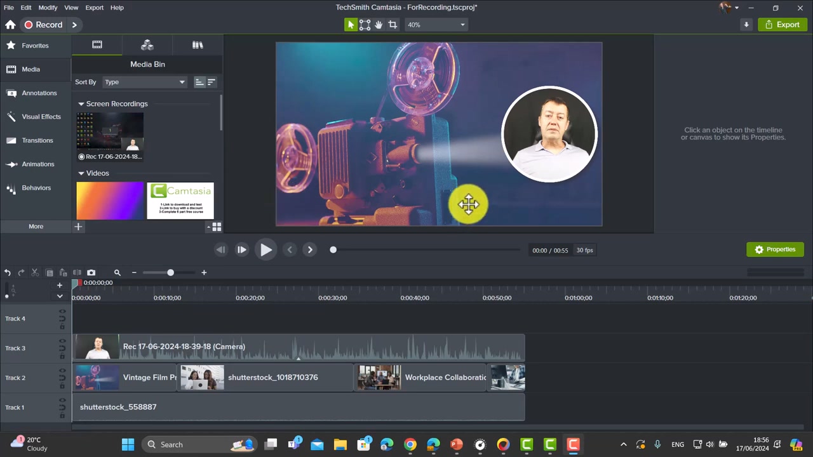The width and height of the screenshot is (813, 457).
Task: Collapse the Videos section
Action: click(81, 173)
